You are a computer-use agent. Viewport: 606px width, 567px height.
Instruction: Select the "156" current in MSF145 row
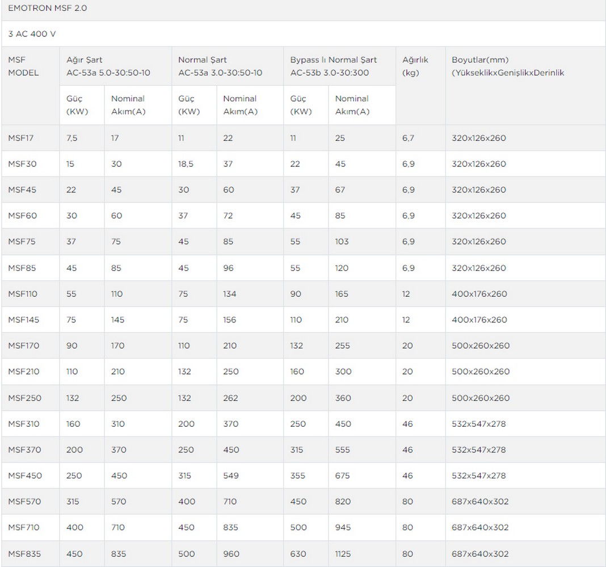pos(230,320)
